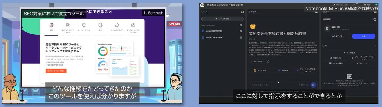Uncheck the sample2(個別契約書) source checkbox
The height and width of the screenshot is (107, 382).
(241, 31)
